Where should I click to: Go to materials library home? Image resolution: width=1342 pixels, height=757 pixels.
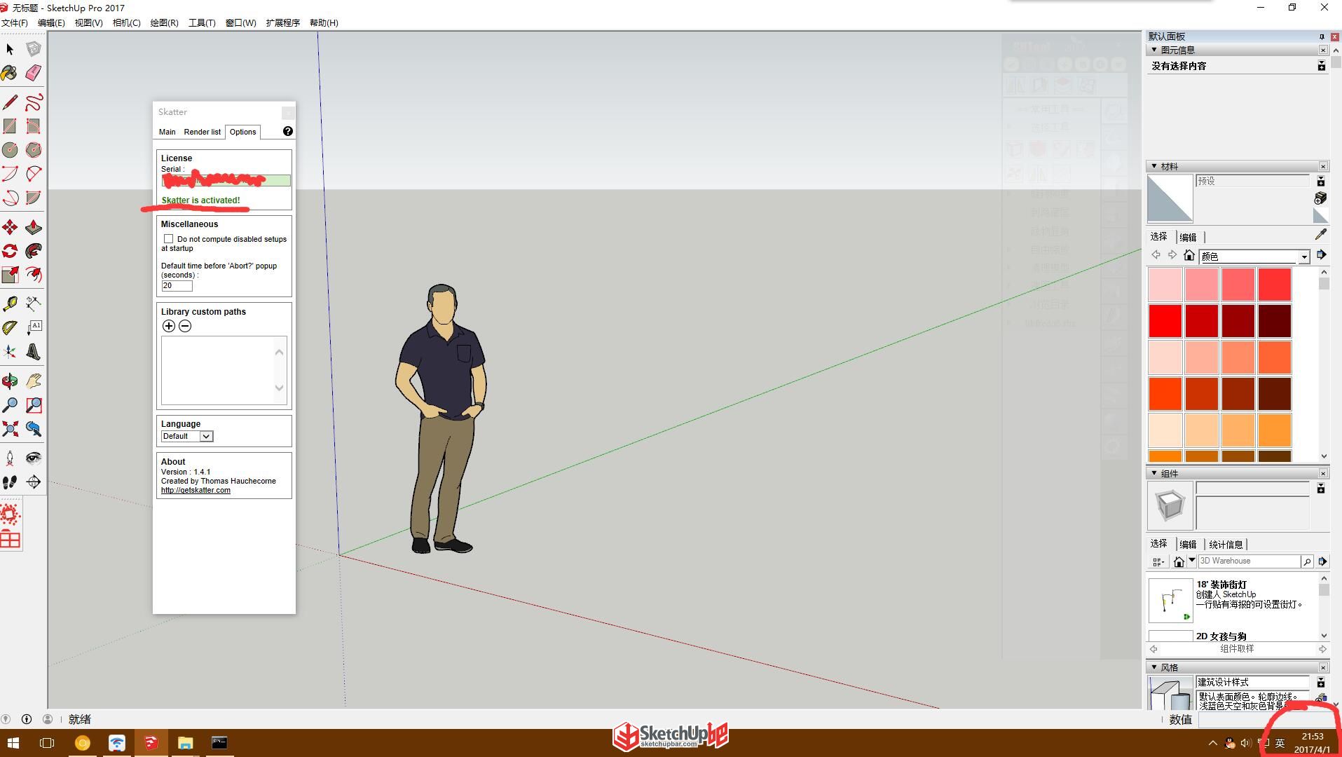tap(1189, 255)
